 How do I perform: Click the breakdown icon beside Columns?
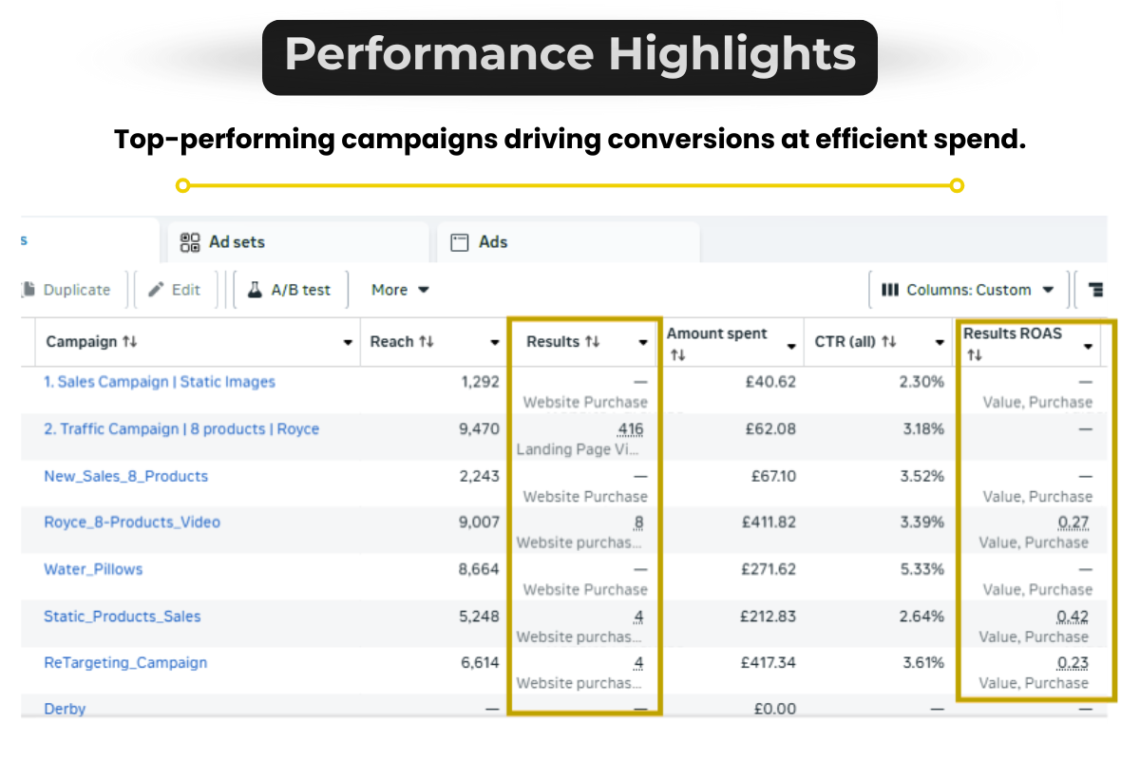(x=1095, y=290)
